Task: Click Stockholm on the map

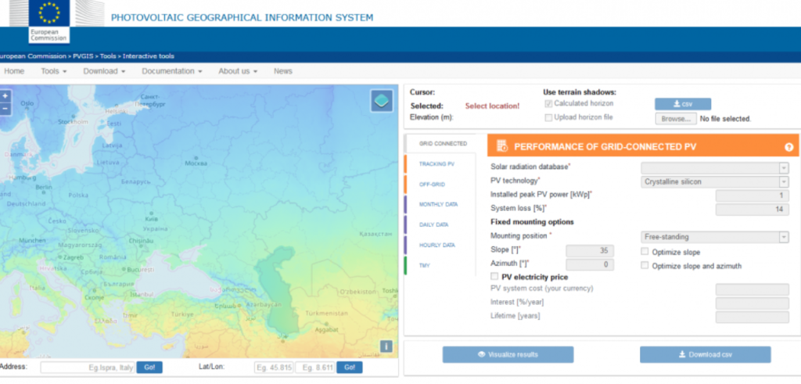Action: click(x=73, y=122)
